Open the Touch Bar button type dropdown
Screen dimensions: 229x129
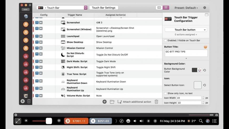[186, 30]
